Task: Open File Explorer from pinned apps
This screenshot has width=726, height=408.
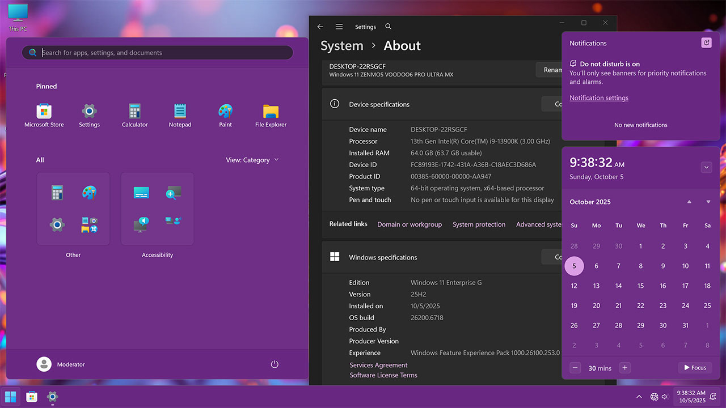Action: pyautogui.click(x=271, y=116)
